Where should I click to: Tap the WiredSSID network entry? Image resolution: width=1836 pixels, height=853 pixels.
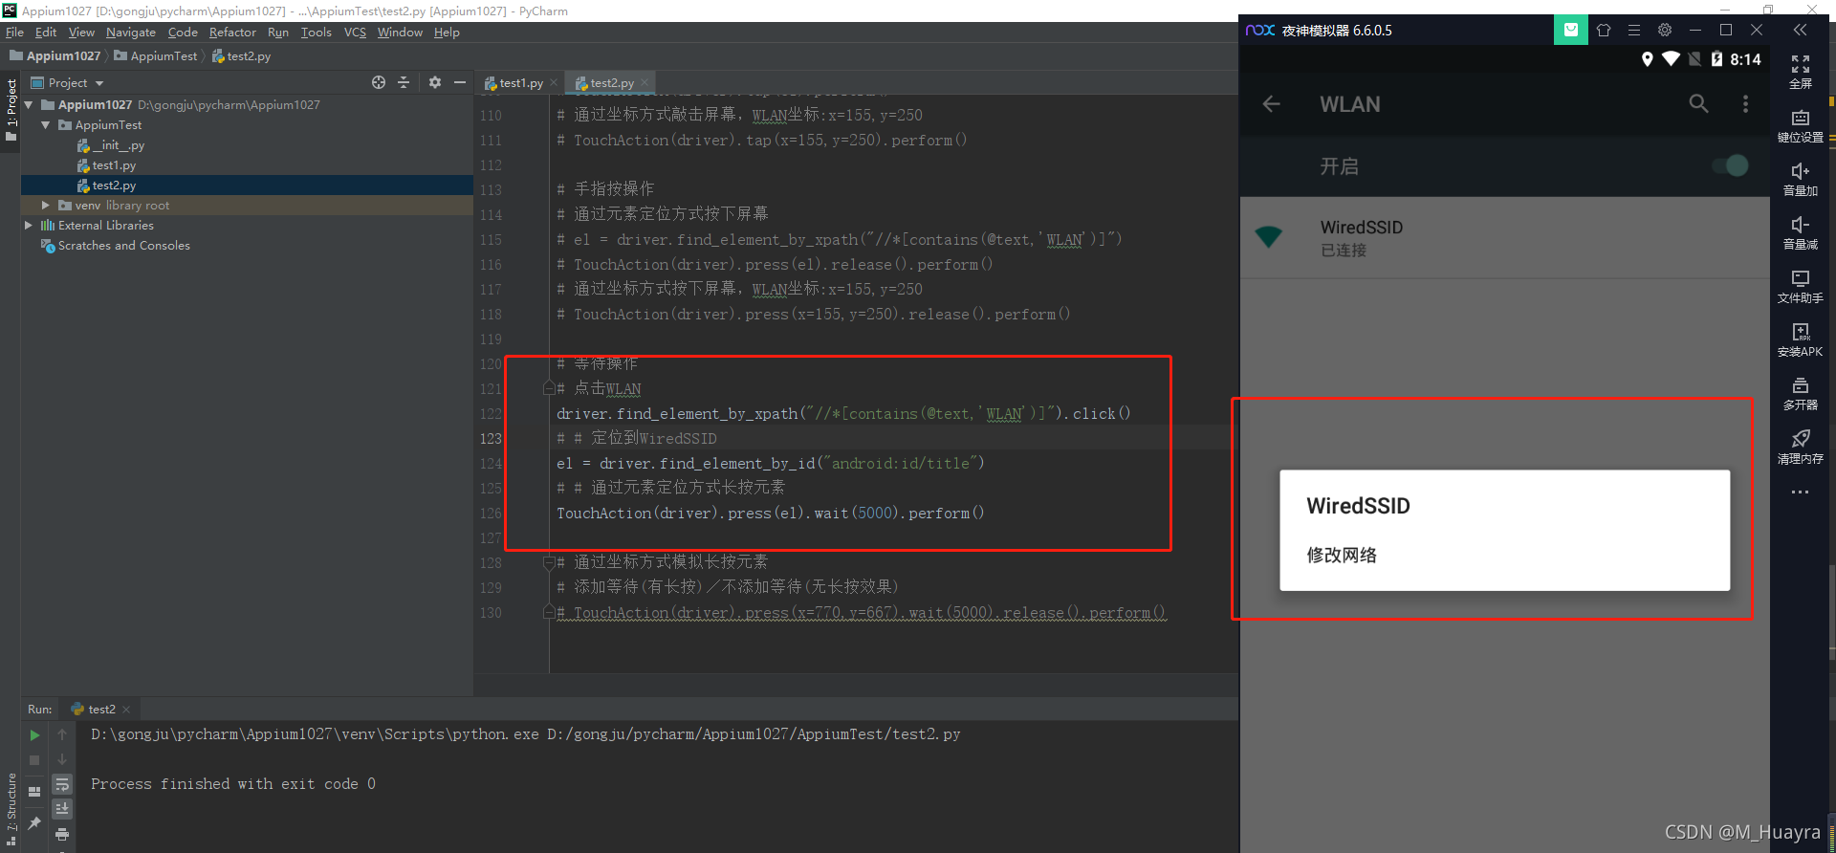tap(1505, 238)
